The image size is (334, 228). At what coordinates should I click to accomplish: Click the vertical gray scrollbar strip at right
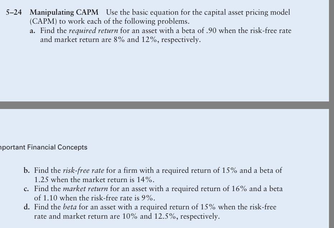331,114
